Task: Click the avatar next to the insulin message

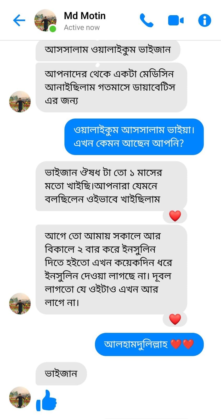Action: coord(20,304)
